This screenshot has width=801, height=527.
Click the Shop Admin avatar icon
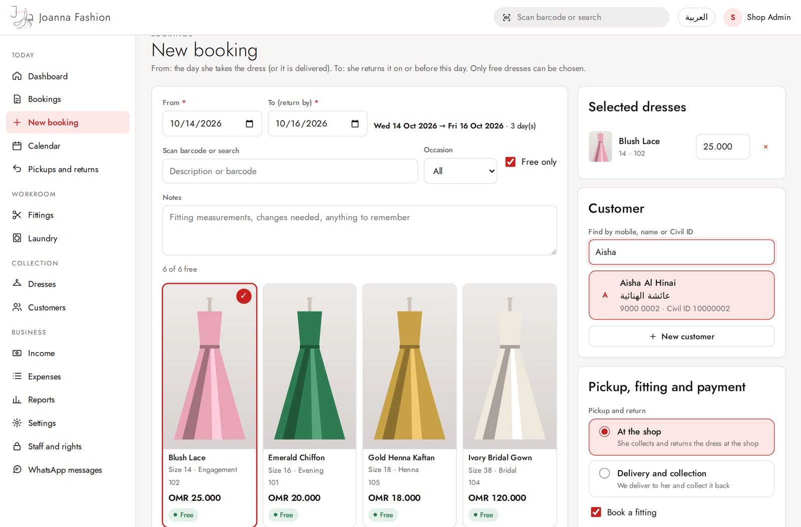(732, 17)
